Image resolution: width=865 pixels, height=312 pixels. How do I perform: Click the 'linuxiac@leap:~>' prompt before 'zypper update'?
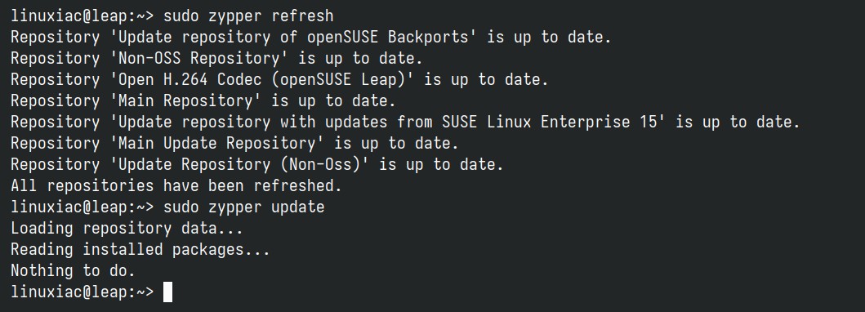tap(82, 207)
